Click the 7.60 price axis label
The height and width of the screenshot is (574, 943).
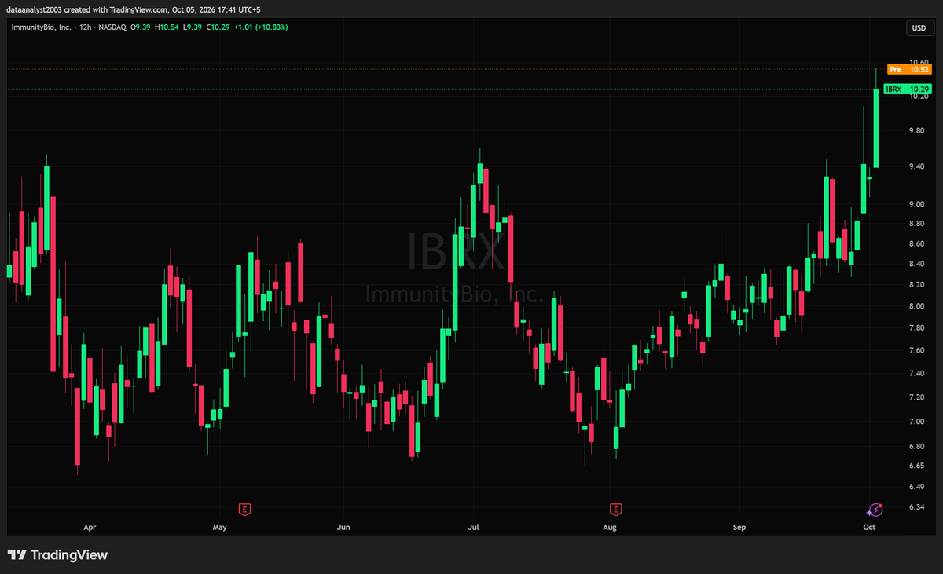coord(917,350)
